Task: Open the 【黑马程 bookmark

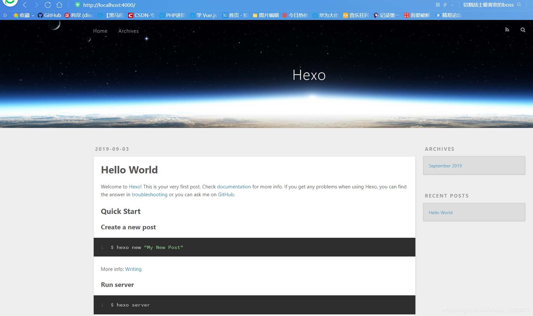Action: [111, 15]
